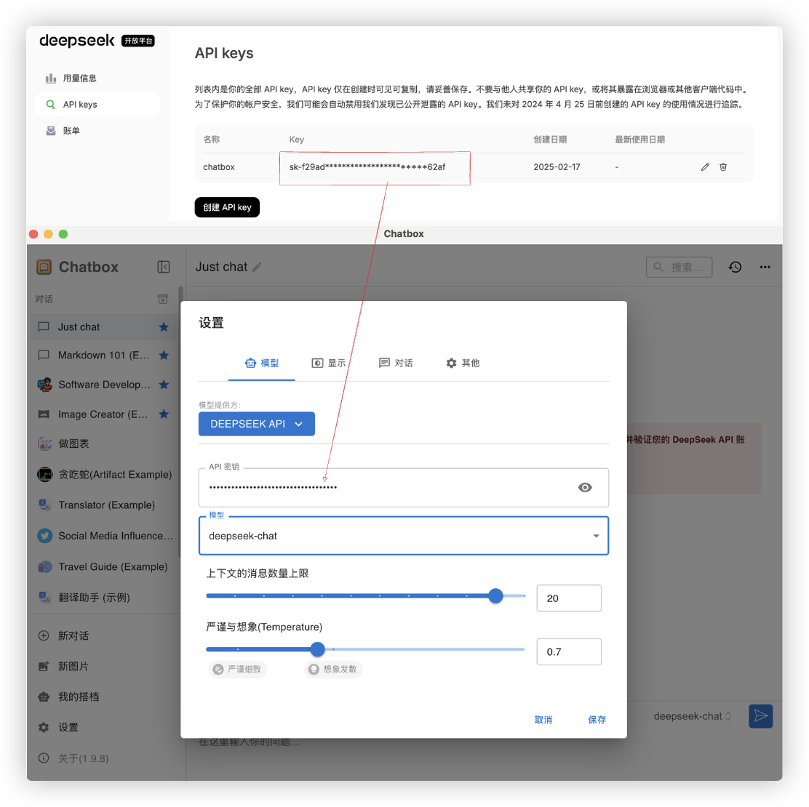
Task: Open chat history clock icon
Action: tap(735, 267)
